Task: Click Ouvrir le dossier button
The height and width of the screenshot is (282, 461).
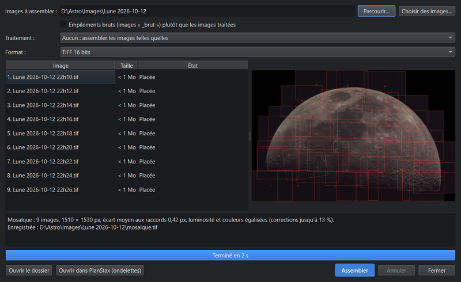Action: tap(29, 270)
